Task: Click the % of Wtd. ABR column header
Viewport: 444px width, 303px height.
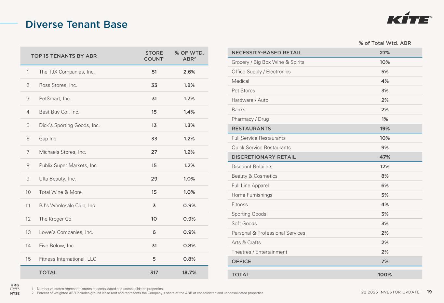Action: (189, 56)
